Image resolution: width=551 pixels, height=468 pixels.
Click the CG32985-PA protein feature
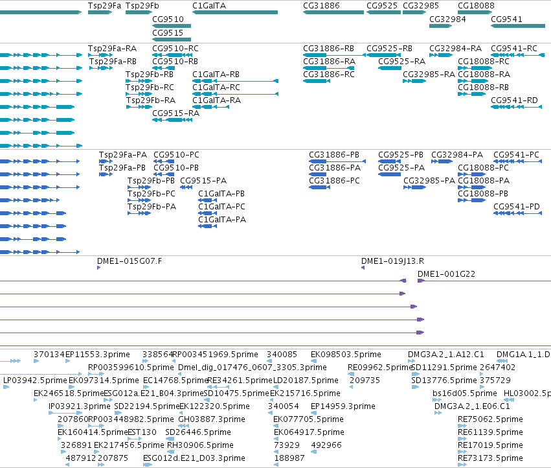click(414, 187)
